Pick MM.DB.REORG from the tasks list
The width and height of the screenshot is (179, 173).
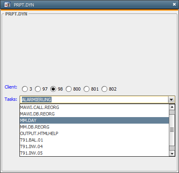(x=94, y=127)
